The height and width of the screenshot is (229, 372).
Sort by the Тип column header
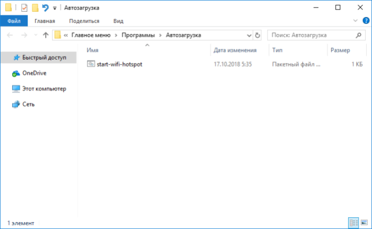(277, 50)
